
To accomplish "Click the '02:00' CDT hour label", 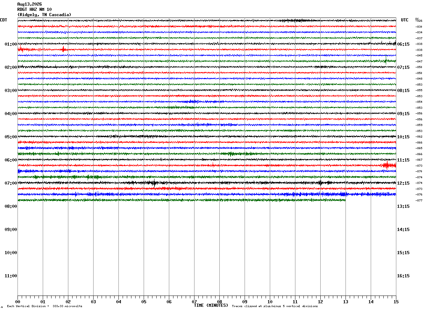I will 11,67.
